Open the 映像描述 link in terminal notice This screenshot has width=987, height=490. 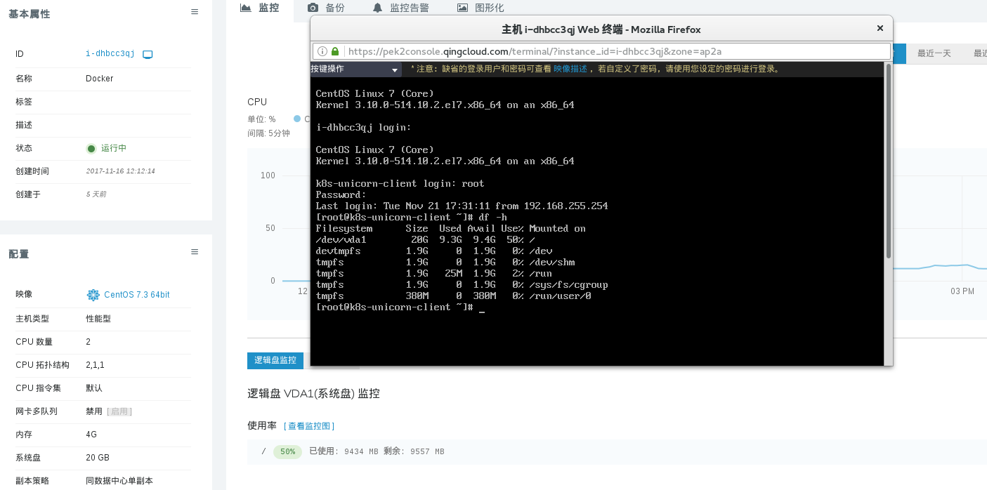pos(570,69)
